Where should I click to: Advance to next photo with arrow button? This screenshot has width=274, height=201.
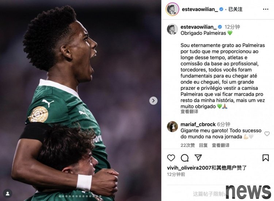(153, 101)
